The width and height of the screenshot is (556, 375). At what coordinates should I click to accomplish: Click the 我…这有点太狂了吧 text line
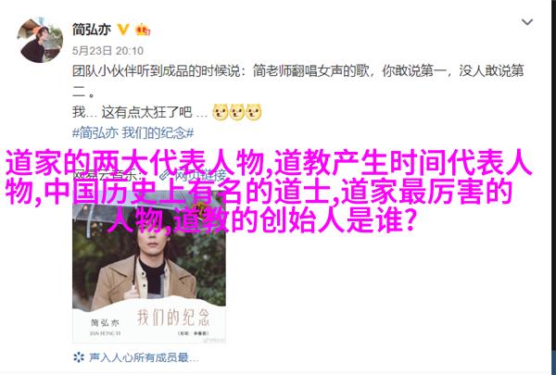tap(140, 112)
